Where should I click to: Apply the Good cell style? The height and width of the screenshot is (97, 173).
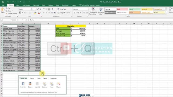pyautogui.click(x=135, y=9)
